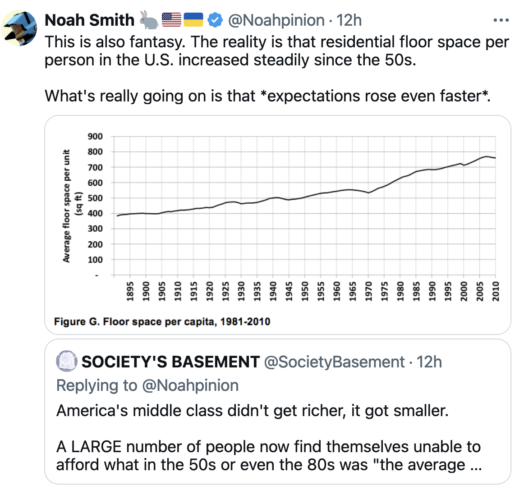Click the 12h timestamp on Noah's tweet
524x495 pixels.
click(349, 20)
